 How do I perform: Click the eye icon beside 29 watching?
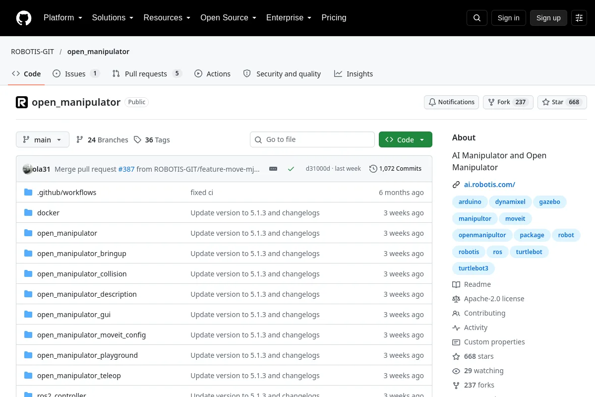click(456, 371)
